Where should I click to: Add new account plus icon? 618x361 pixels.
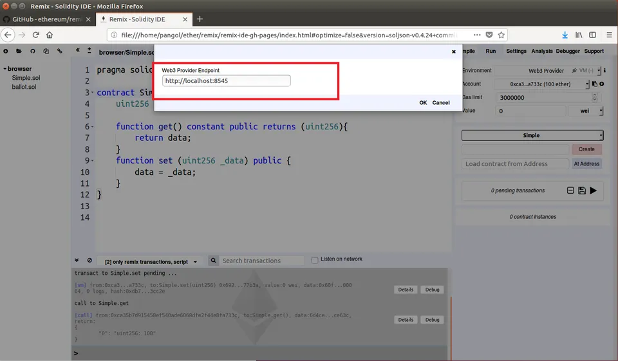602,84
